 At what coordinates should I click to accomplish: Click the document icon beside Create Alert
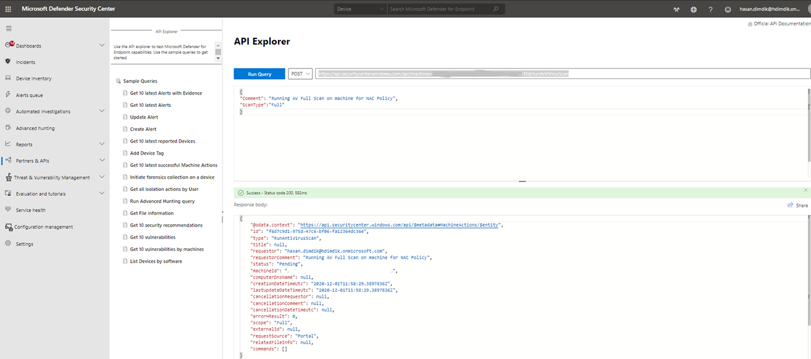pyautogui.click(x=125, y=129)
